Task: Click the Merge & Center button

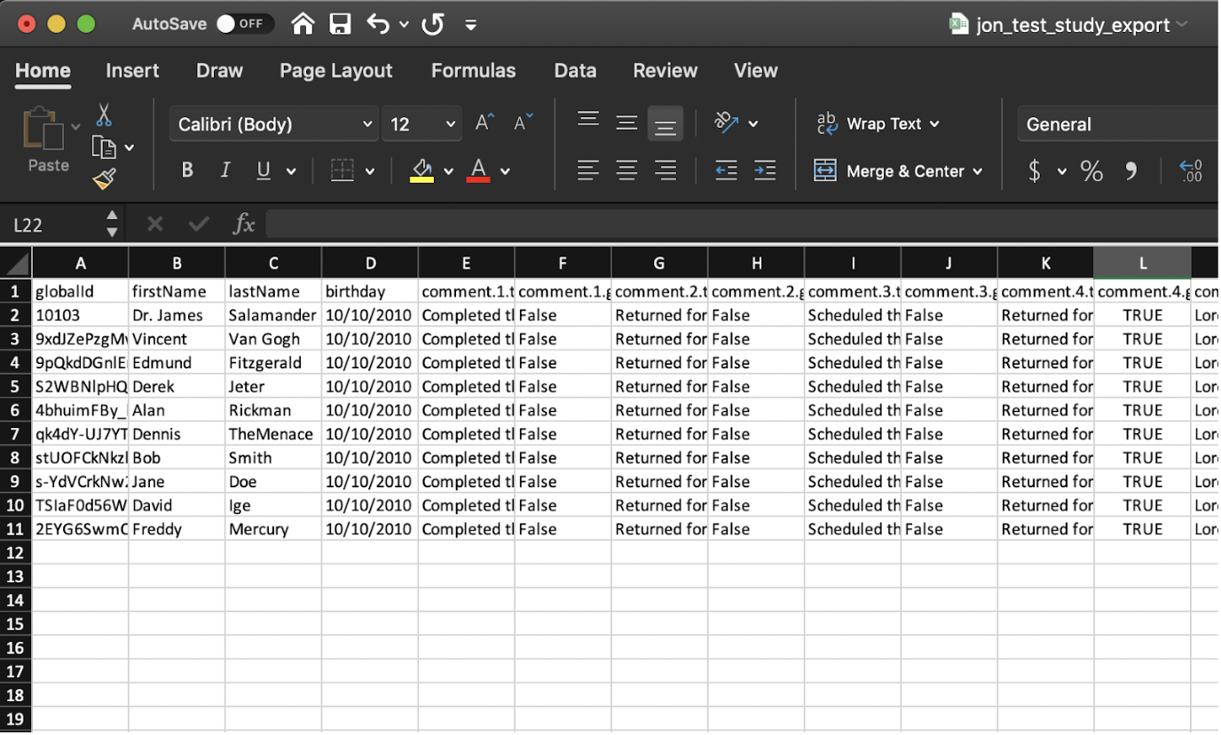Action: click(898, 171)
